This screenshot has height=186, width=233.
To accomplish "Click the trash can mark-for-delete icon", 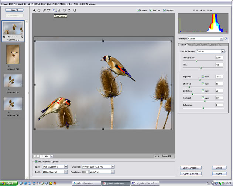I will pyautogui.click(x=75, y=10).
